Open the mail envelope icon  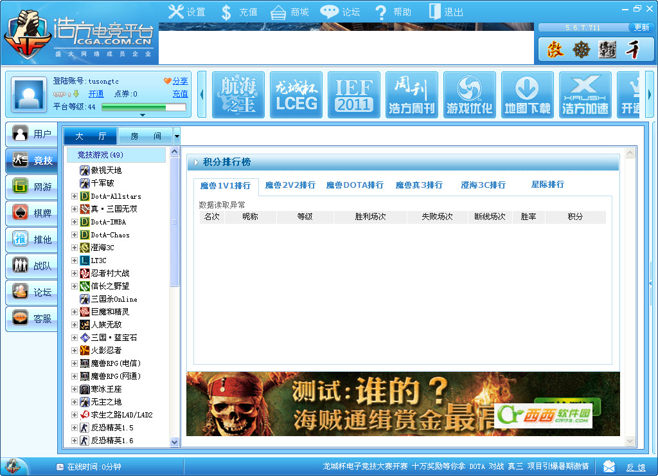point(609,466)
